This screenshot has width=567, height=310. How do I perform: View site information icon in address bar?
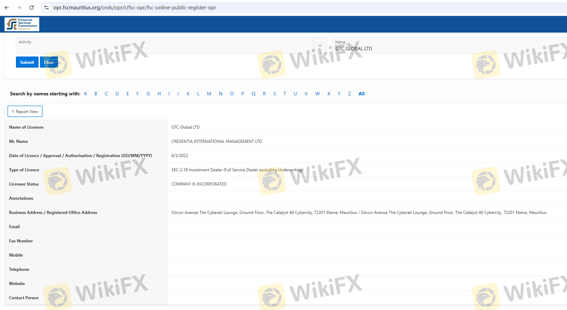tap(47, 8)
